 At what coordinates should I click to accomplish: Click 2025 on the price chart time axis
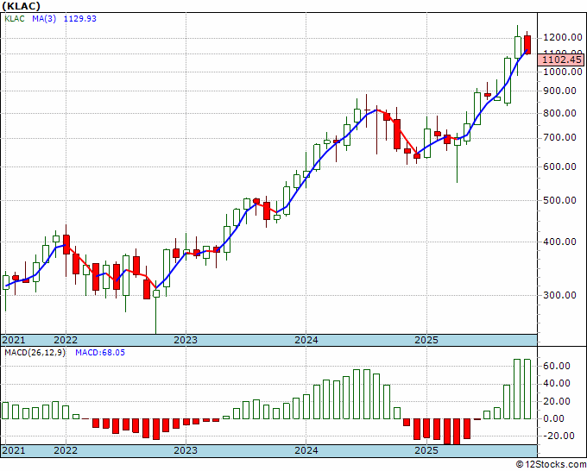[426, 340]
